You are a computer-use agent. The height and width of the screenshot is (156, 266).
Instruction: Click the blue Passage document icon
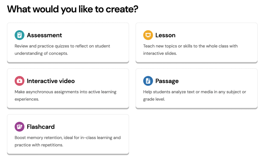148,81
